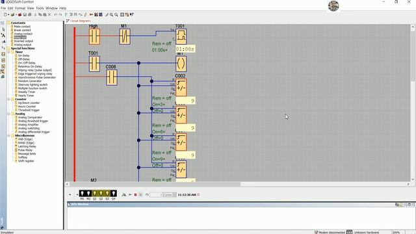416x234 pixels.
Task: Click the T001 timer block in diagram
Action: [x=181, y=36]
